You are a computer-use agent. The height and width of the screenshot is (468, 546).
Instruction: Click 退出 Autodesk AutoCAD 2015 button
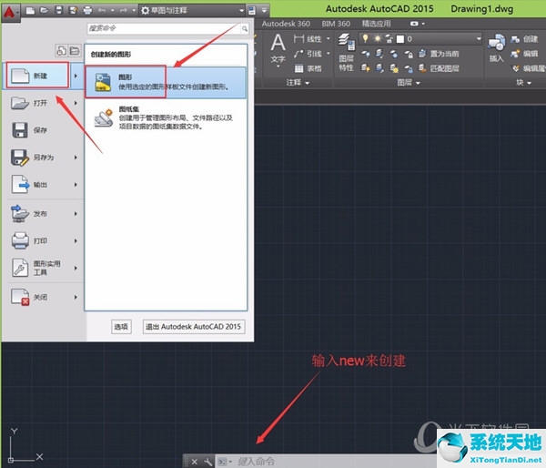193,326
